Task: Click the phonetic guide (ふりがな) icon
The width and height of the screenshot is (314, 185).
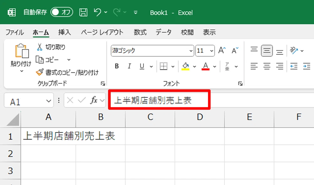Action: 227,66
